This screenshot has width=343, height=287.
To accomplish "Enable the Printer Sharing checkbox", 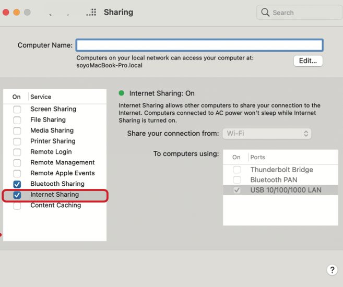I will click(x=17, y=141).
